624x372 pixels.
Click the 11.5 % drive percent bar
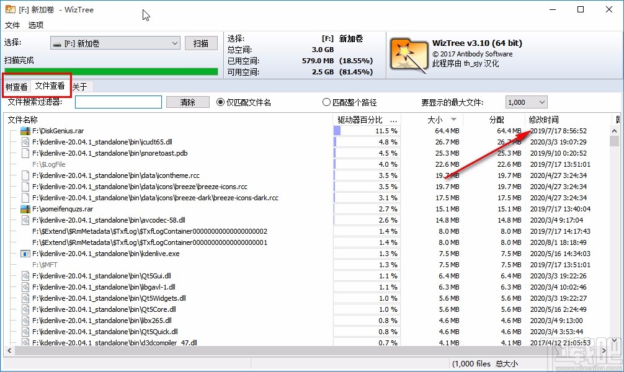pos(367,131)
